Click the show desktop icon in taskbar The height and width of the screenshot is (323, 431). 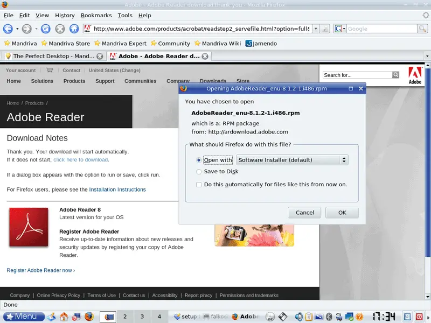tap(51, 317)
